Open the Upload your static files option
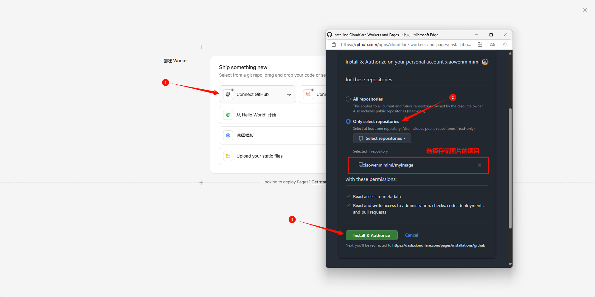Screen dimensions: 595x297 (260, 156)
